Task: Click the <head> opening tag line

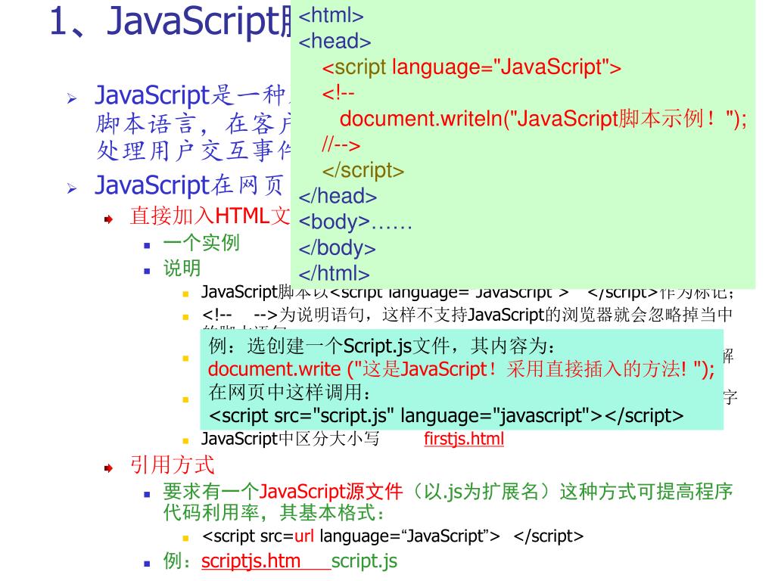Action: tap(335, 42)
